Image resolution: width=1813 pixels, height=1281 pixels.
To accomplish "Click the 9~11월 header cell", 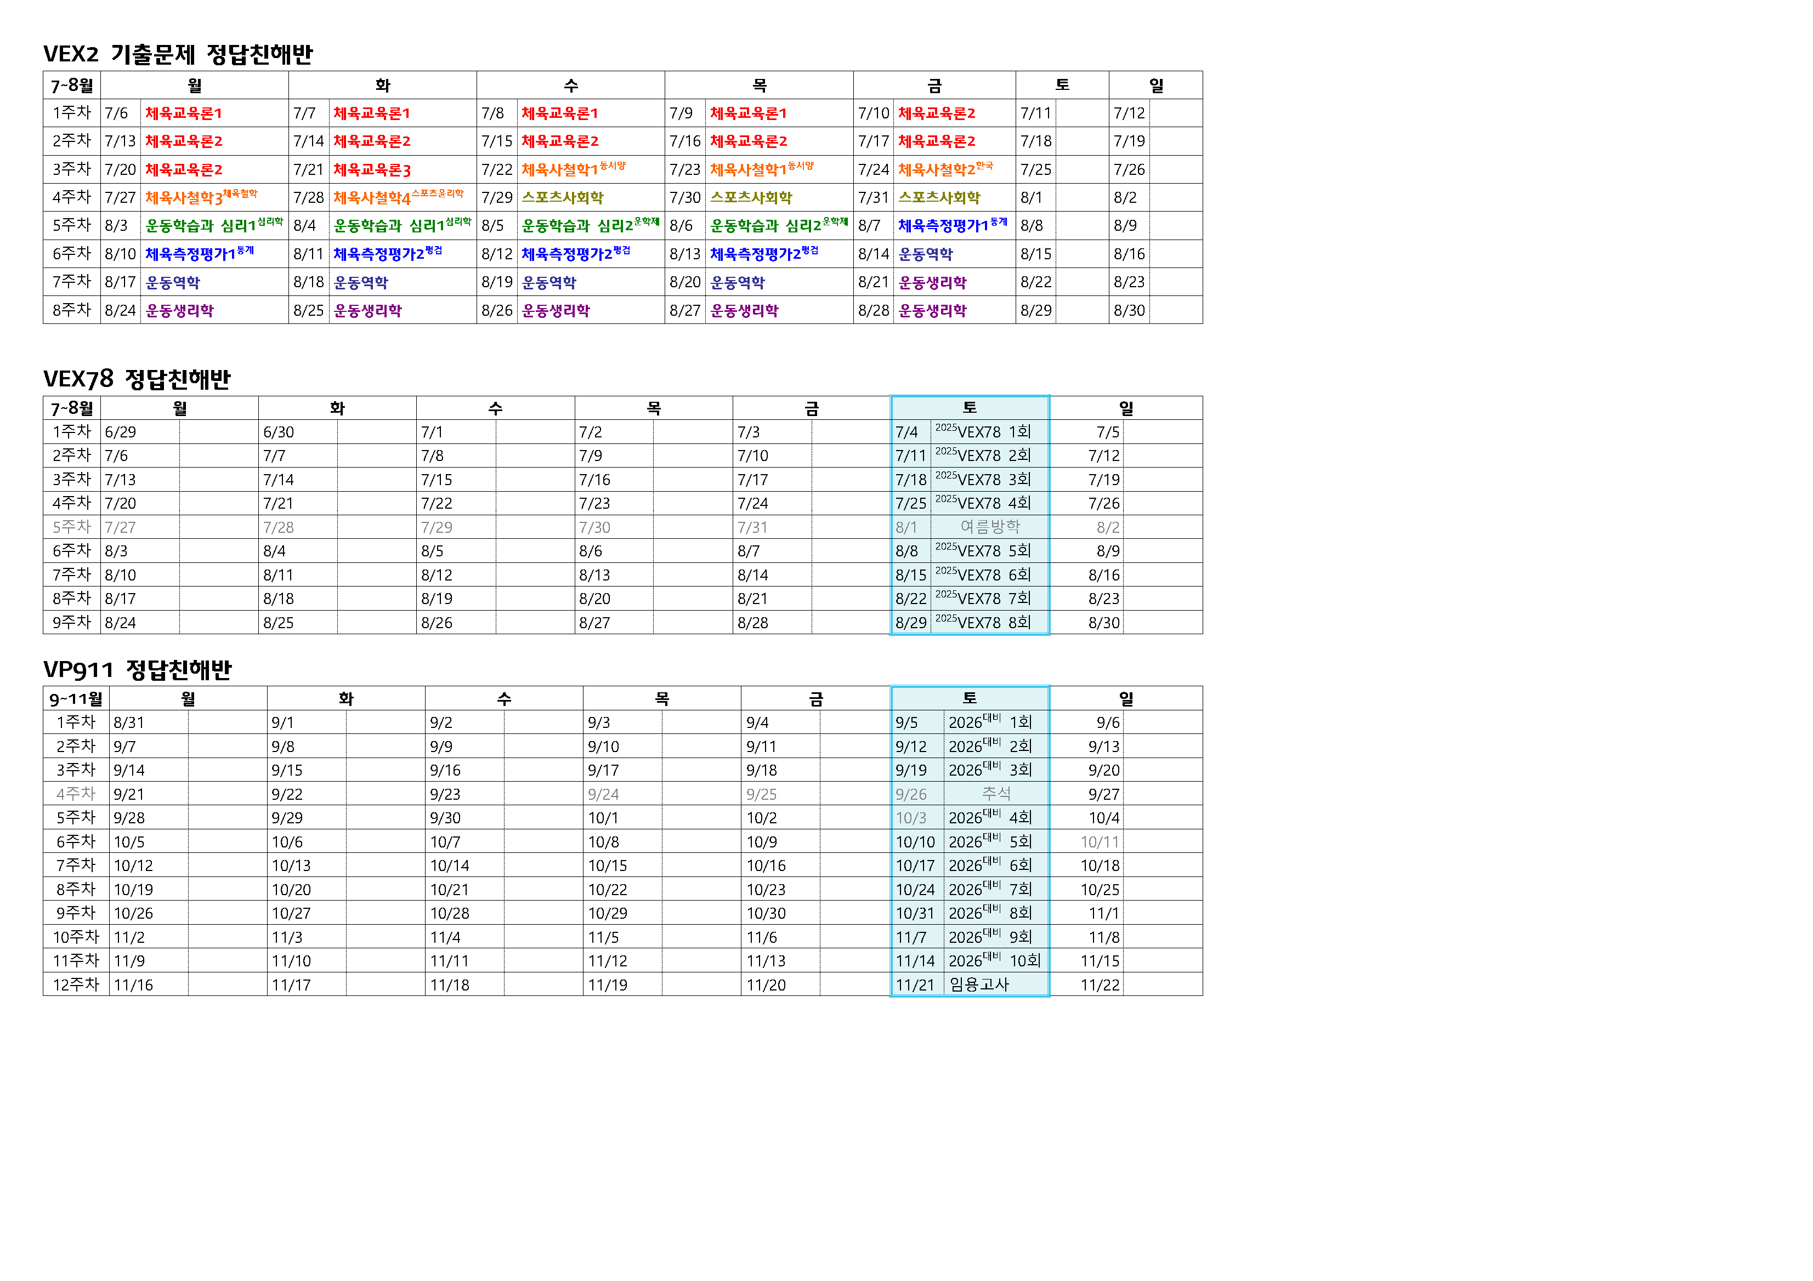I will click(x=76, y=698).
